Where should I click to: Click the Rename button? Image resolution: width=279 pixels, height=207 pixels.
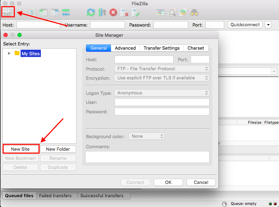58,158
